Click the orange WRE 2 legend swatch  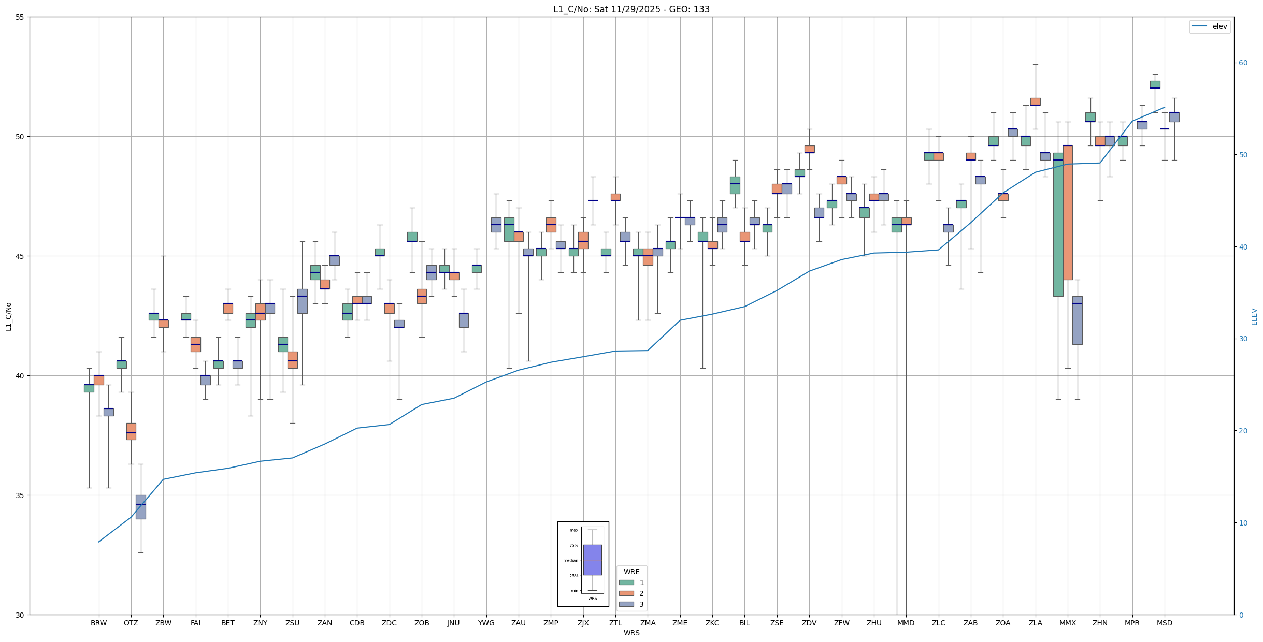coord(626,593)
